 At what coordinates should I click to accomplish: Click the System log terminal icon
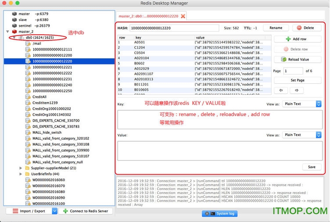[213, 214]
